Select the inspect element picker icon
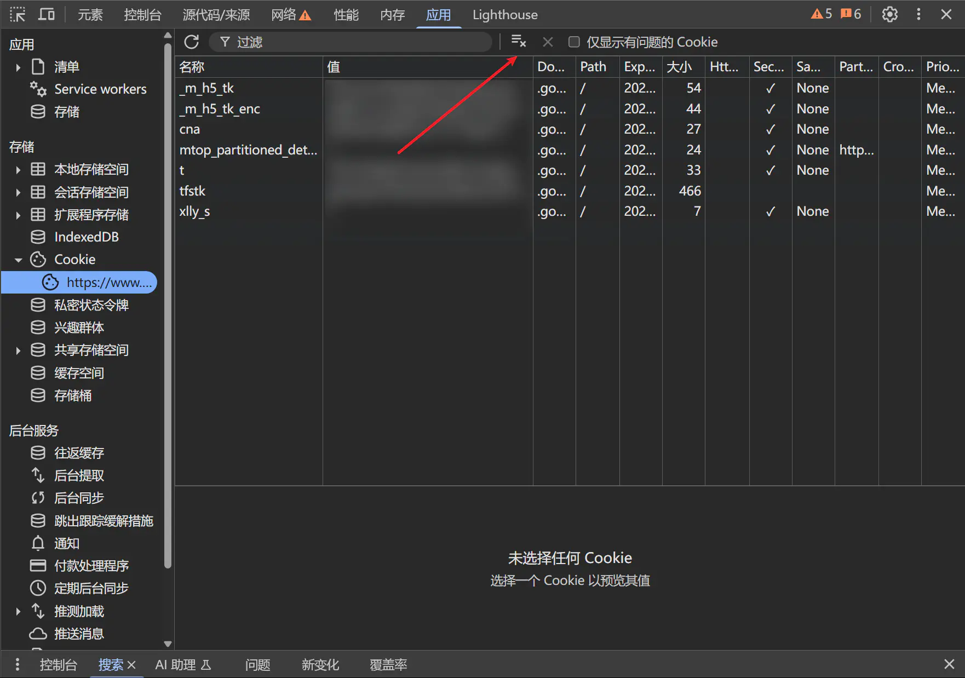Screen dimensions: 965x678 coord(18,14)
